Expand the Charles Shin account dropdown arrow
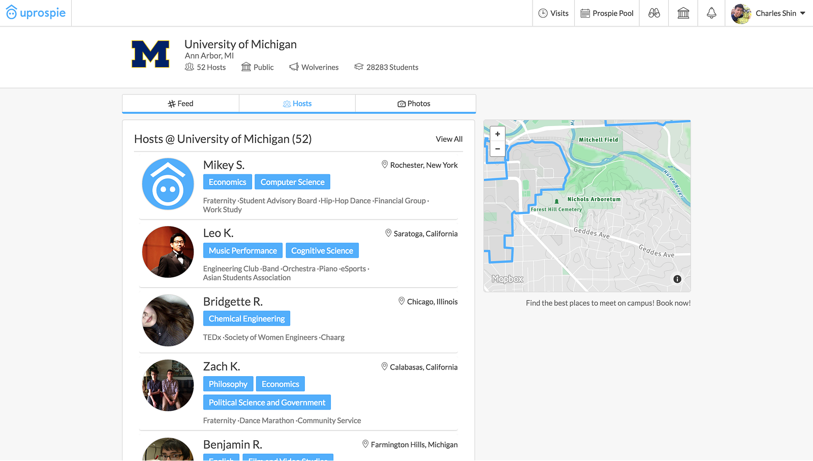 tap(803, 13)
